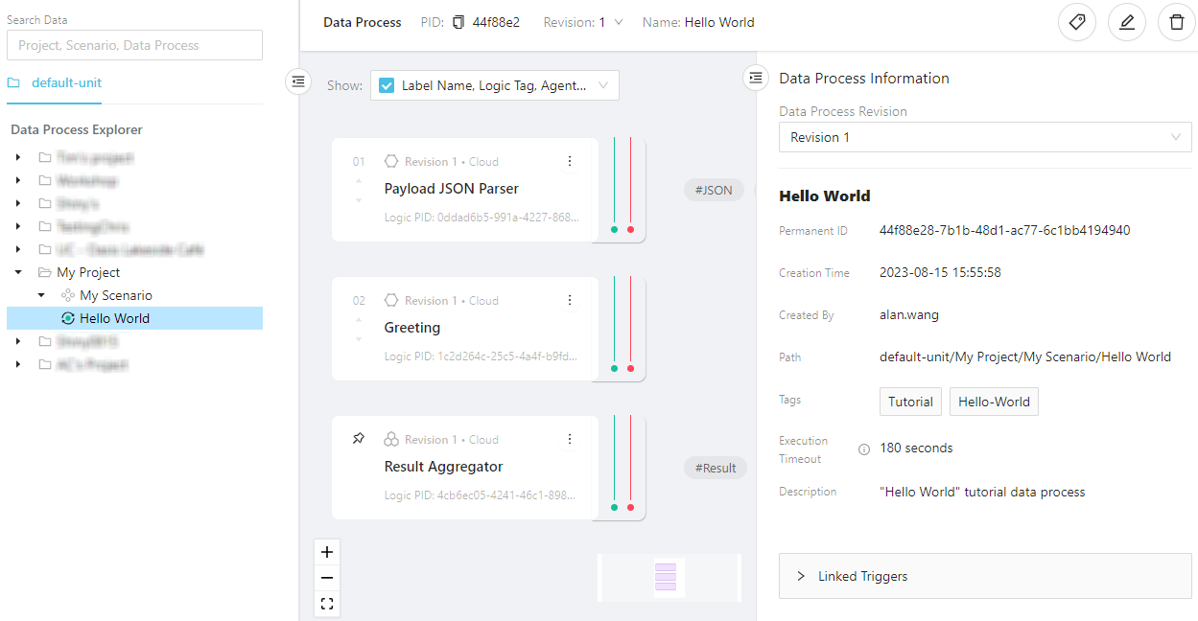Image resolution: width=1198 pixels, height=621 pixels.
Task: Click the Tutorial tag
Action: [x=910, y=402]
